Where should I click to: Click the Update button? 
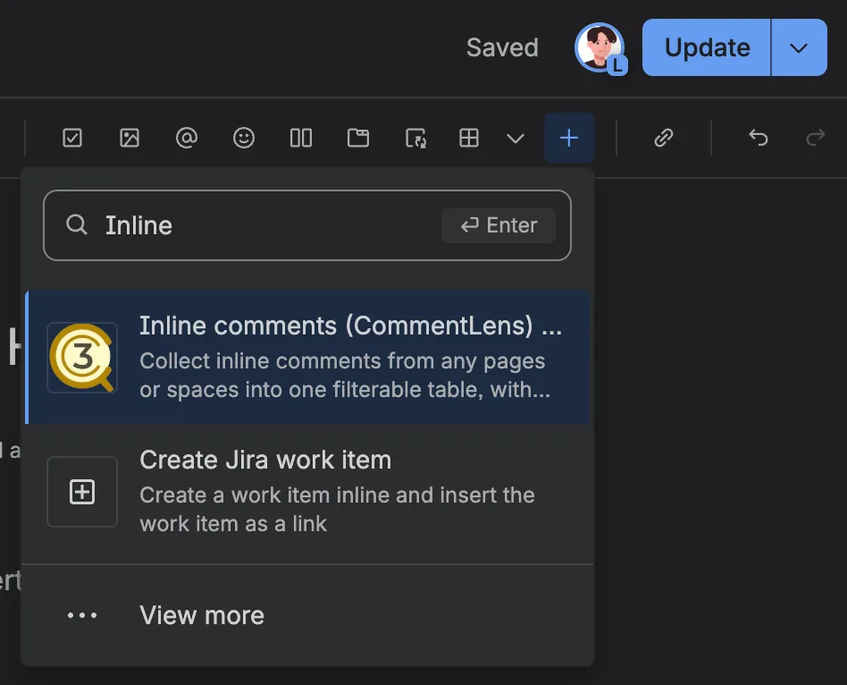click(x=707, y=47)
